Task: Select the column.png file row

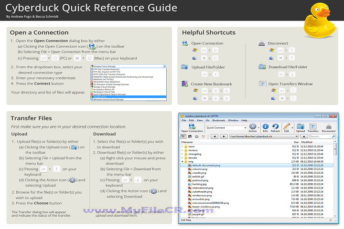Action: [x=257, y=169]
